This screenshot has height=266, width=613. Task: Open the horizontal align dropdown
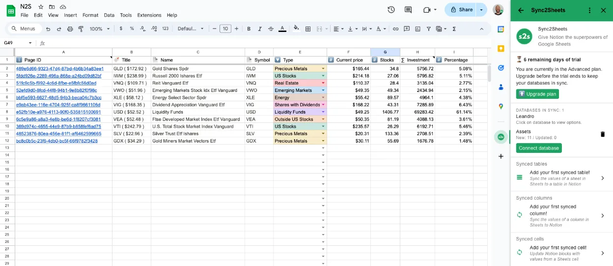pos(338,29)
